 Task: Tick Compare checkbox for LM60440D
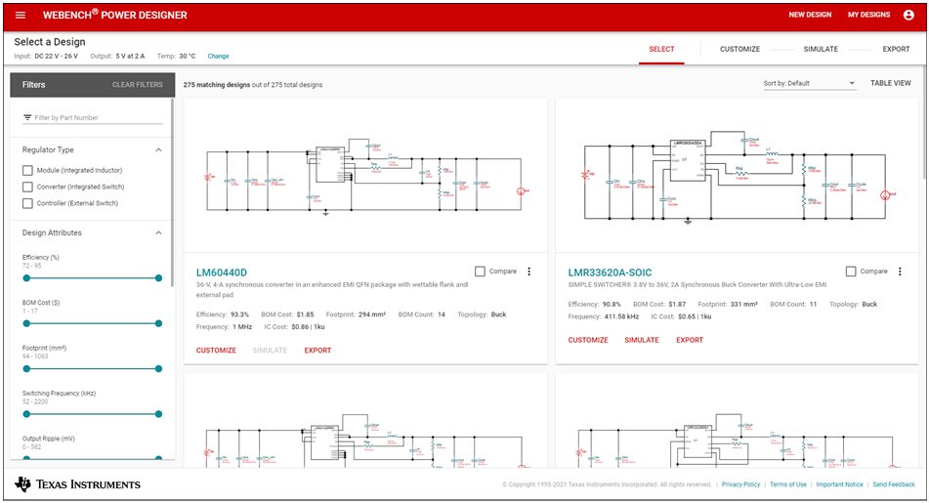coord(480,272)
